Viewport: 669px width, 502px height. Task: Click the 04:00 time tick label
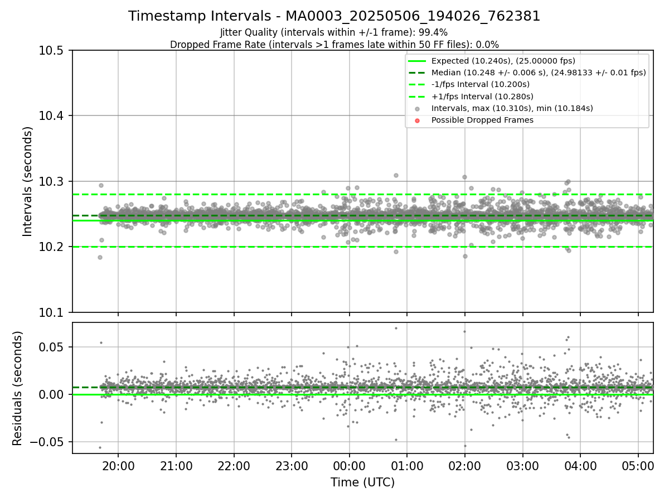[580, 465]
